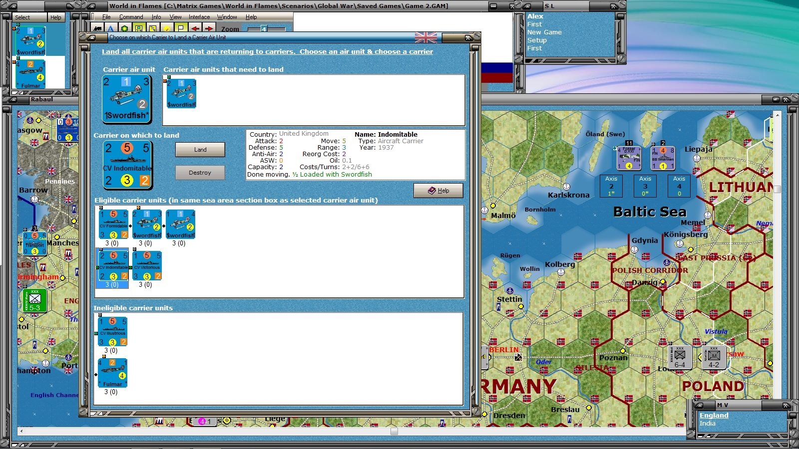Click the Union Jack flag on the dialog
The width and height of the screenshot is (799, 449).
425,37
